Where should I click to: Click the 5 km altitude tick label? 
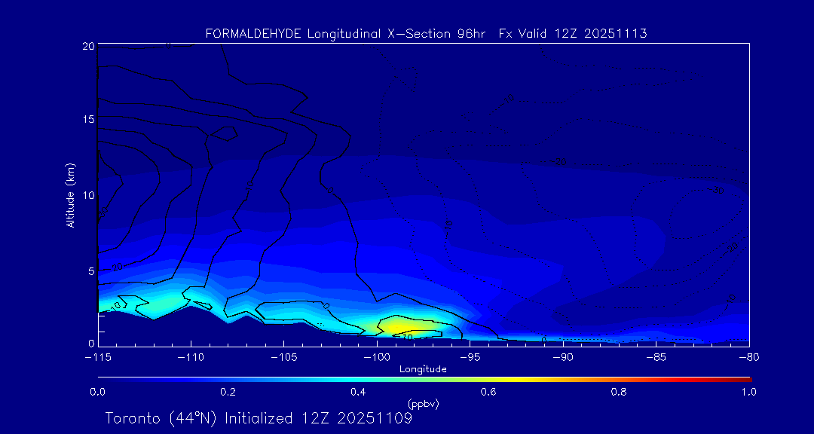coord(90,270)
